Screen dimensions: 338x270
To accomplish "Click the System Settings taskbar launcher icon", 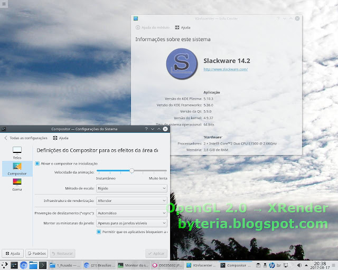I will click(x=14, y=265).
